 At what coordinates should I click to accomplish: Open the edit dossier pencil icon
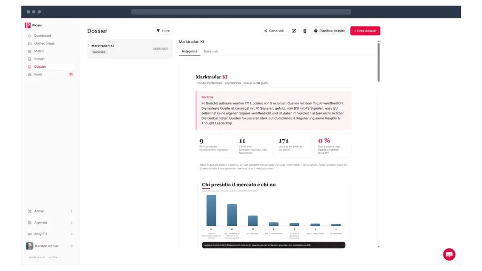tap(294, 31)
